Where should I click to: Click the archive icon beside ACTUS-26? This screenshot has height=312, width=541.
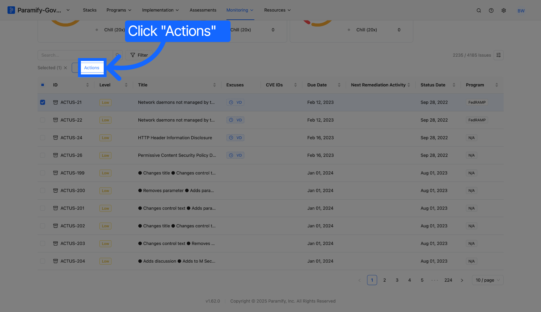[x=55, y=155]
